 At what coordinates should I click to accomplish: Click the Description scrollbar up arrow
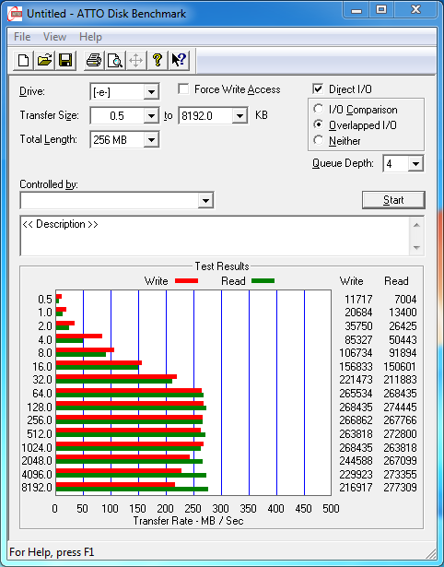(x=416, y=225)
